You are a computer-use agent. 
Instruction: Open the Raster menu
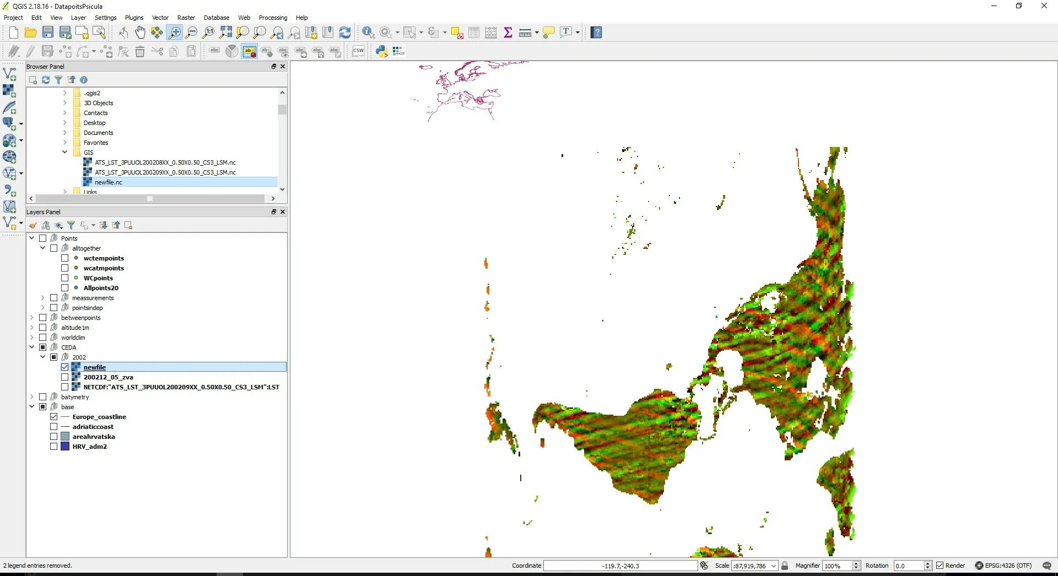(186, 18)
